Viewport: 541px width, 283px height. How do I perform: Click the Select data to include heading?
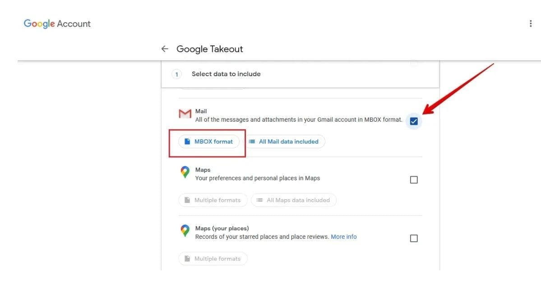click(x=226, y=74)
